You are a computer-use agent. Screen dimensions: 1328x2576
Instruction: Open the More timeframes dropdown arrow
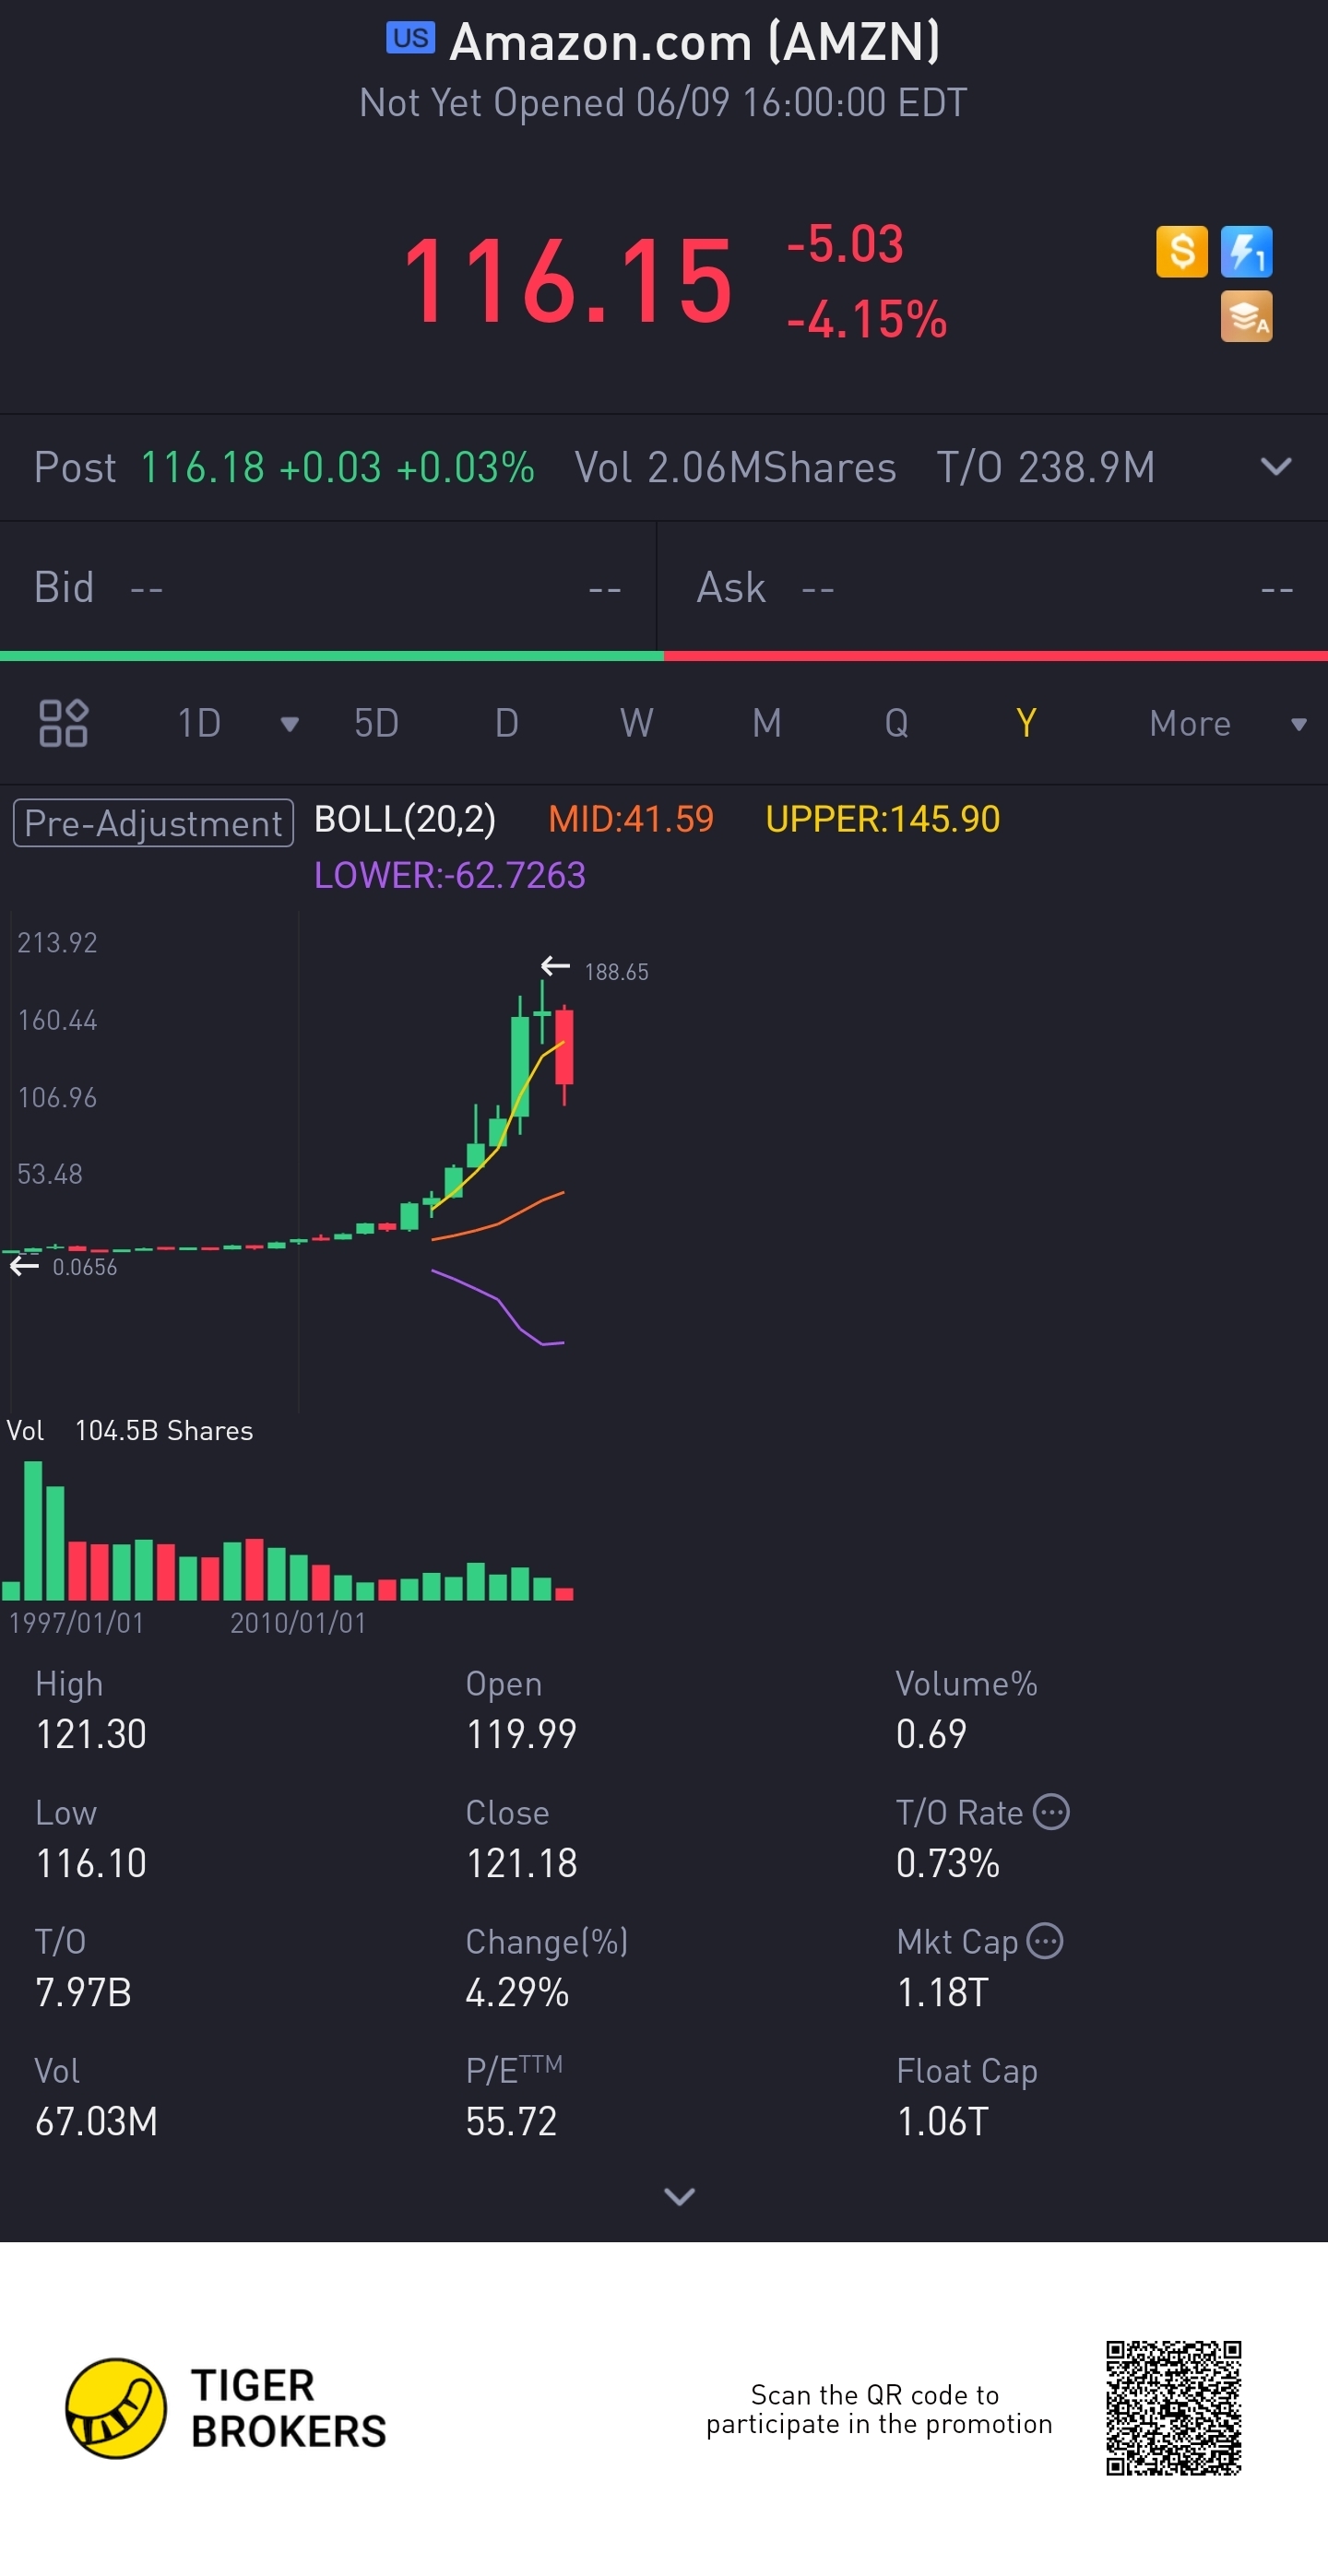pos(1298,724)
